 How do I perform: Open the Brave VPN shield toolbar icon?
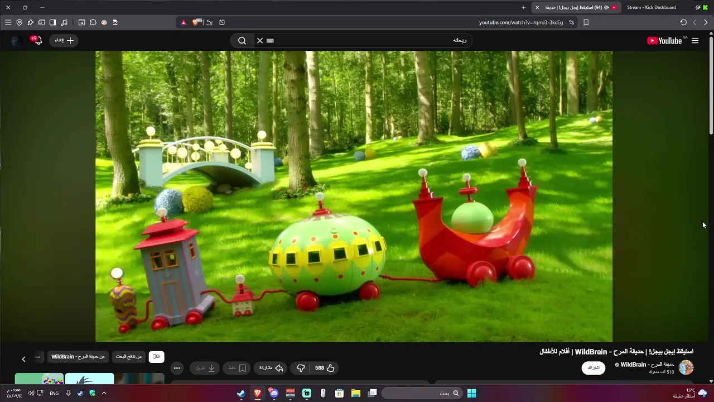coord(19,22)
